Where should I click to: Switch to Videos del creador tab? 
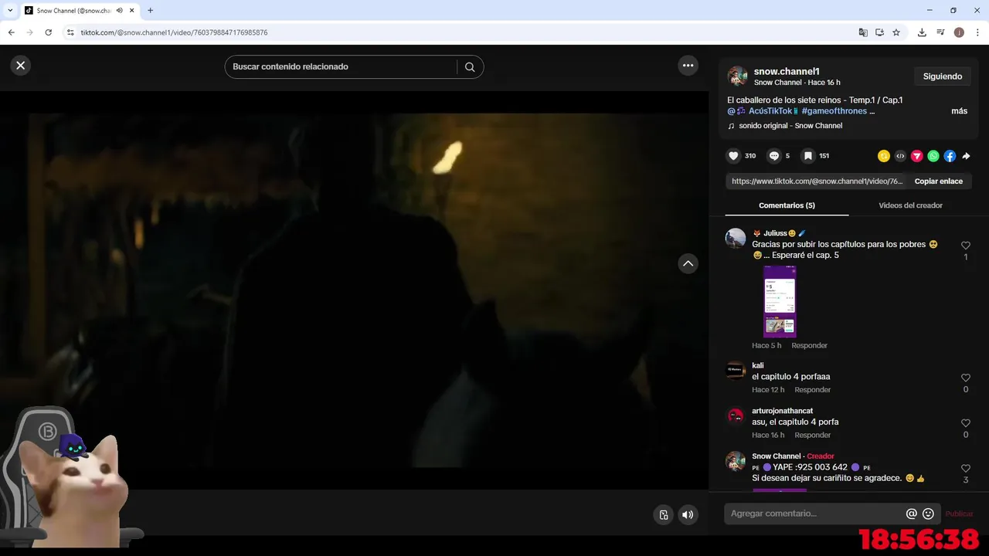[x=910, y=205]
